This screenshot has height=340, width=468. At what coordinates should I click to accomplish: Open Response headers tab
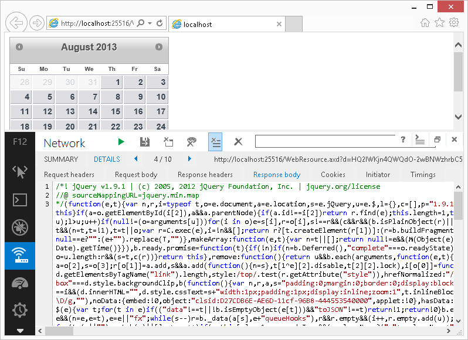[205, 175]
